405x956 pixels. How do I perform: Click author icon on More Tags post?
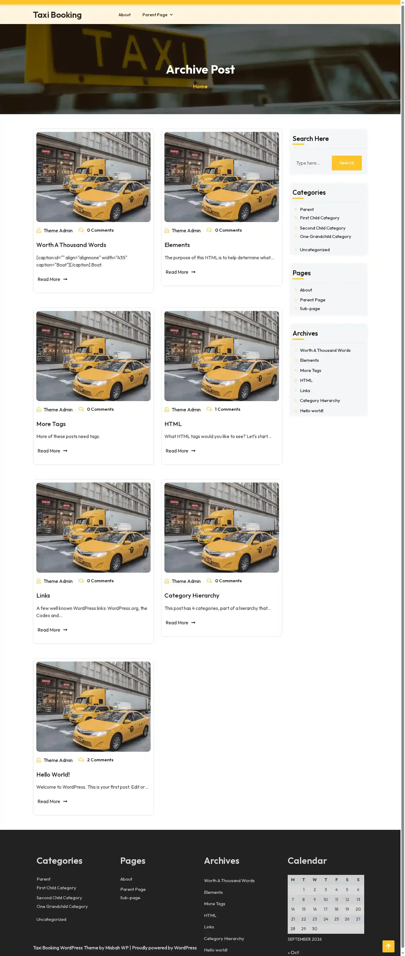[x=38, y=409]
